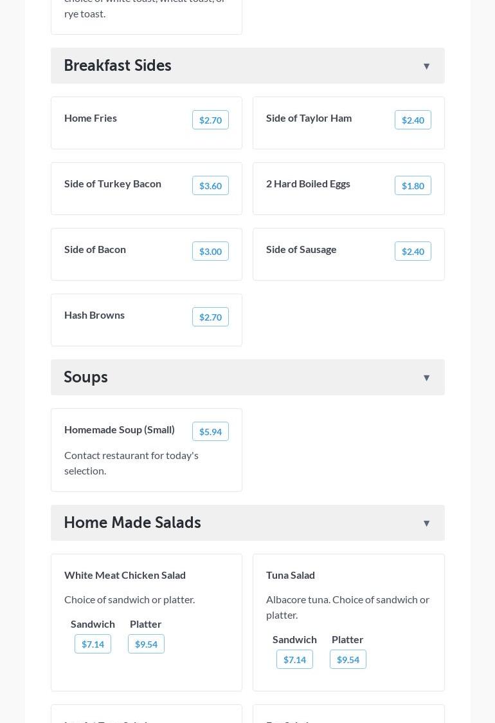This screenshot has height=723, width=495.
Task: Click the Soups section header
Action: pos(85,377)
